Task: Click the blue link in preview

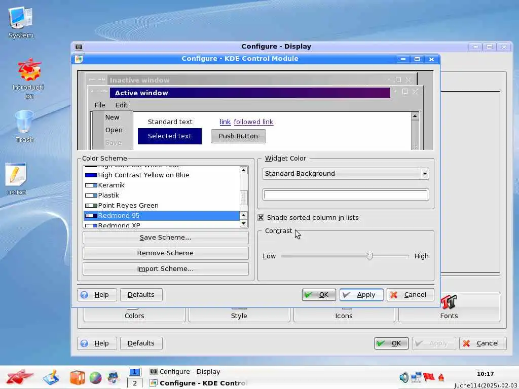Action: (x=225, y=122)
